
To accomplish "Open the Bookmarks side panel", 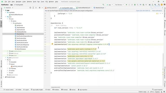I will [x=1, y=64].
